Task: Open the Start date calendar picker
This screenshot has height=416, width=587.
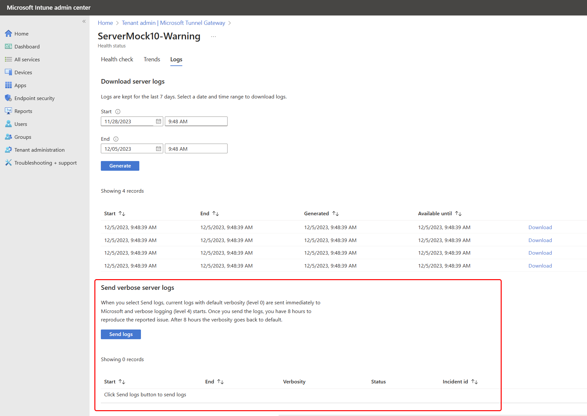Action: [x=158, y=121]
